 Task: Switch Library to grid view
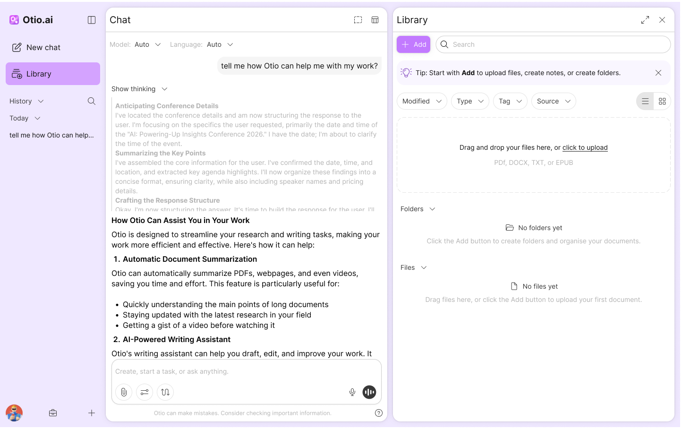click(662, 101)
